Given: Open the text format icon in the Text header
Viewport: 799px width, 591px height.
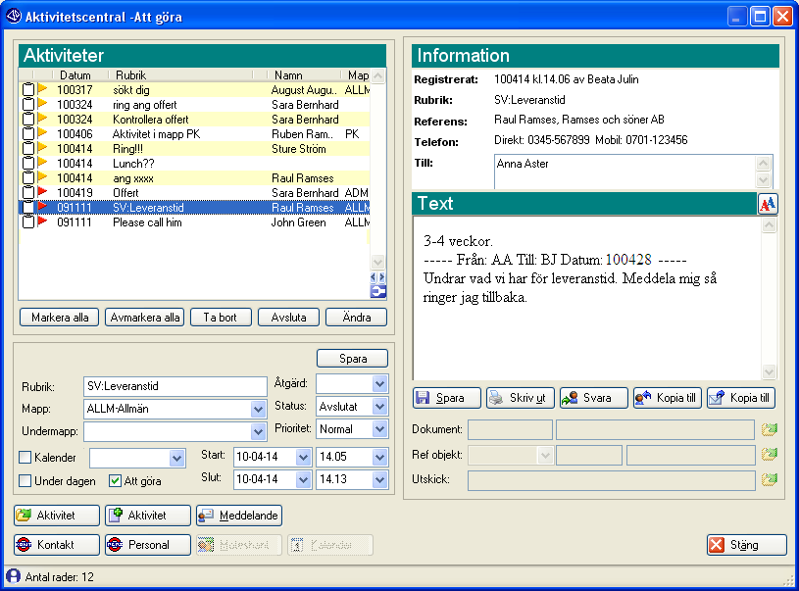Looking at the screenshot, I should pos(768,204).
